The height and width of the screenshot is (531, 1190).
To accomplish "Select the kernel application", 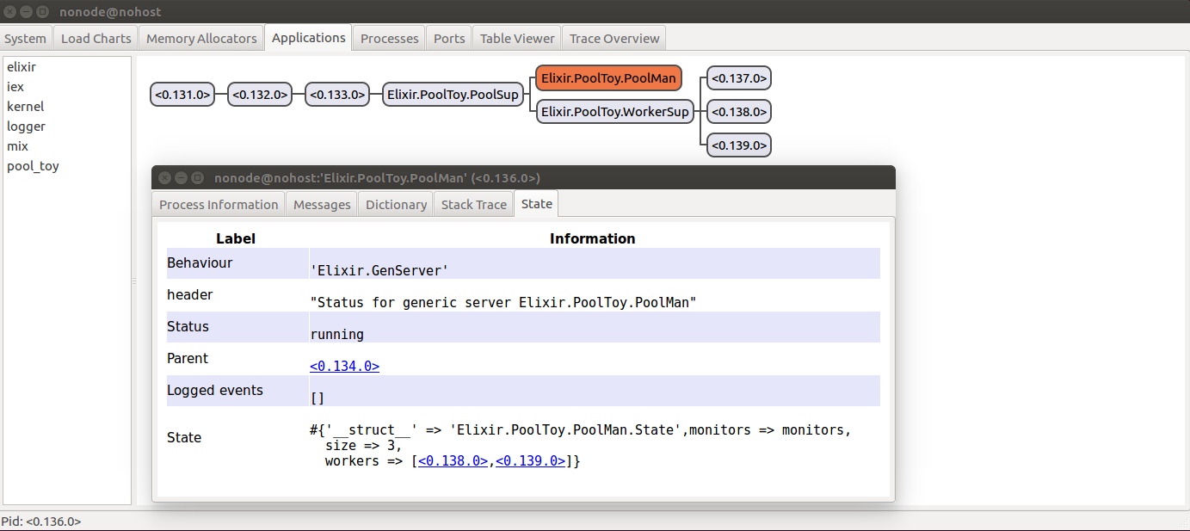I will tap(25, 107).
